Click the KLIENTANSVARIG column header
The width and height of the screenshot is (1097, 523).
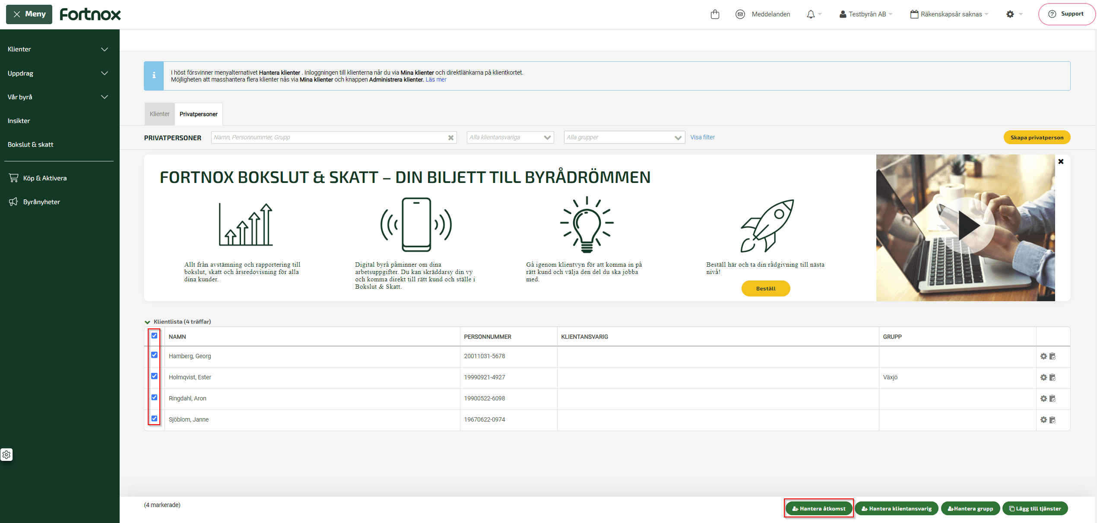(x=584, y=337)
